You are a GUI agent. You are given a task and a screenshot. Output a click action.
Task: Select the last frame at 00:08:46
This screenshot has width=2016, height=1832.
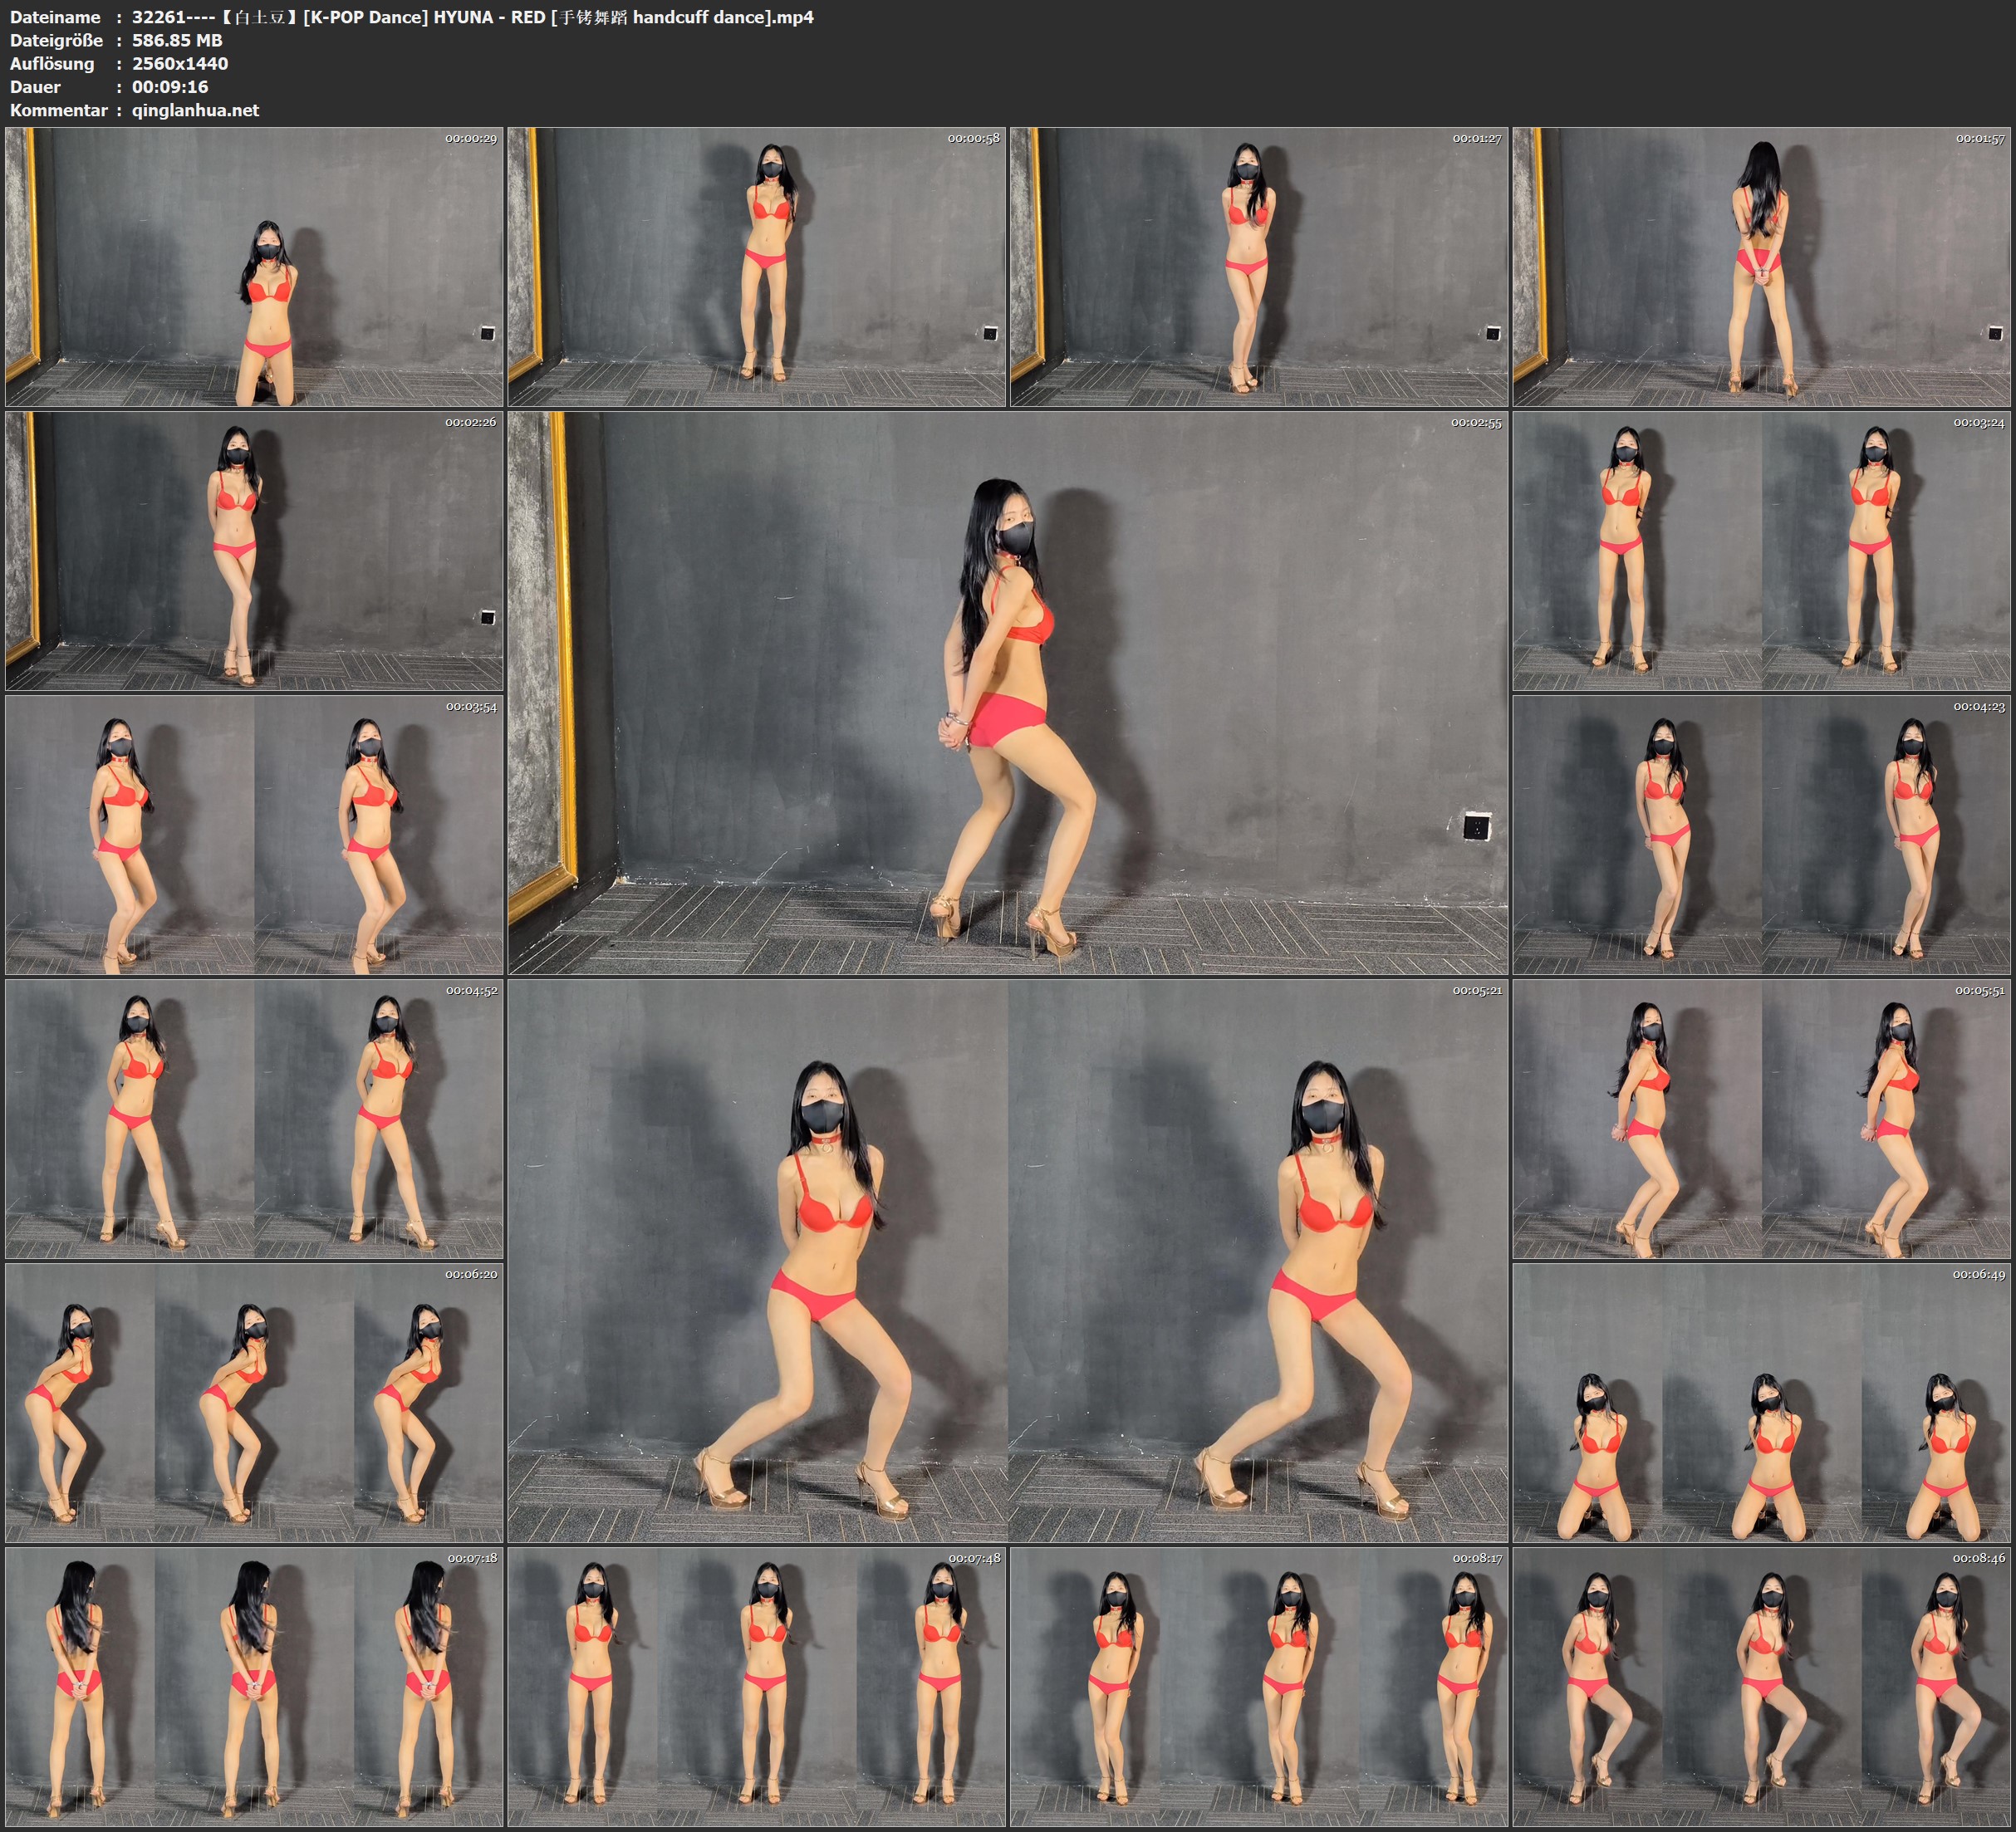point(1762,1687)
